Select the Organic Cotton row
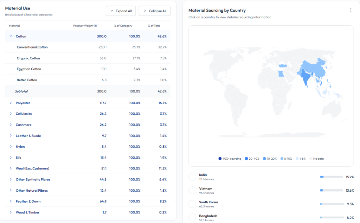The image size is (360, 223). (x=28, y=58)
